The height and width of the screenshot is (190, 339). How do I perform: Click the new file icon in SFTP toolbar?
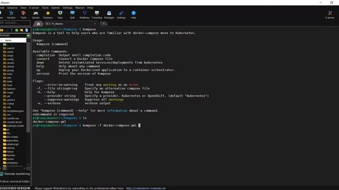[x=26, y=30]
